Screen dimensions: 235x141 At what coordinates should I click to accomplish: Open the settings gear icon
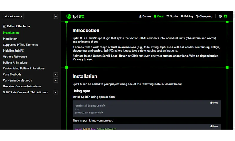click(220, 16)
